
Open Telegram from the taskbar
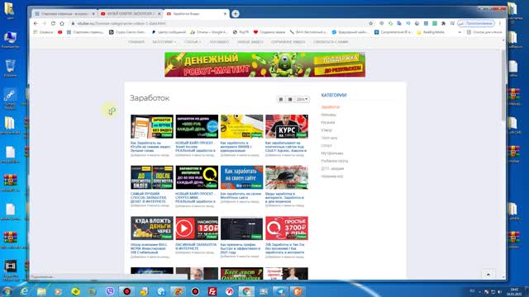pos(280,291)
